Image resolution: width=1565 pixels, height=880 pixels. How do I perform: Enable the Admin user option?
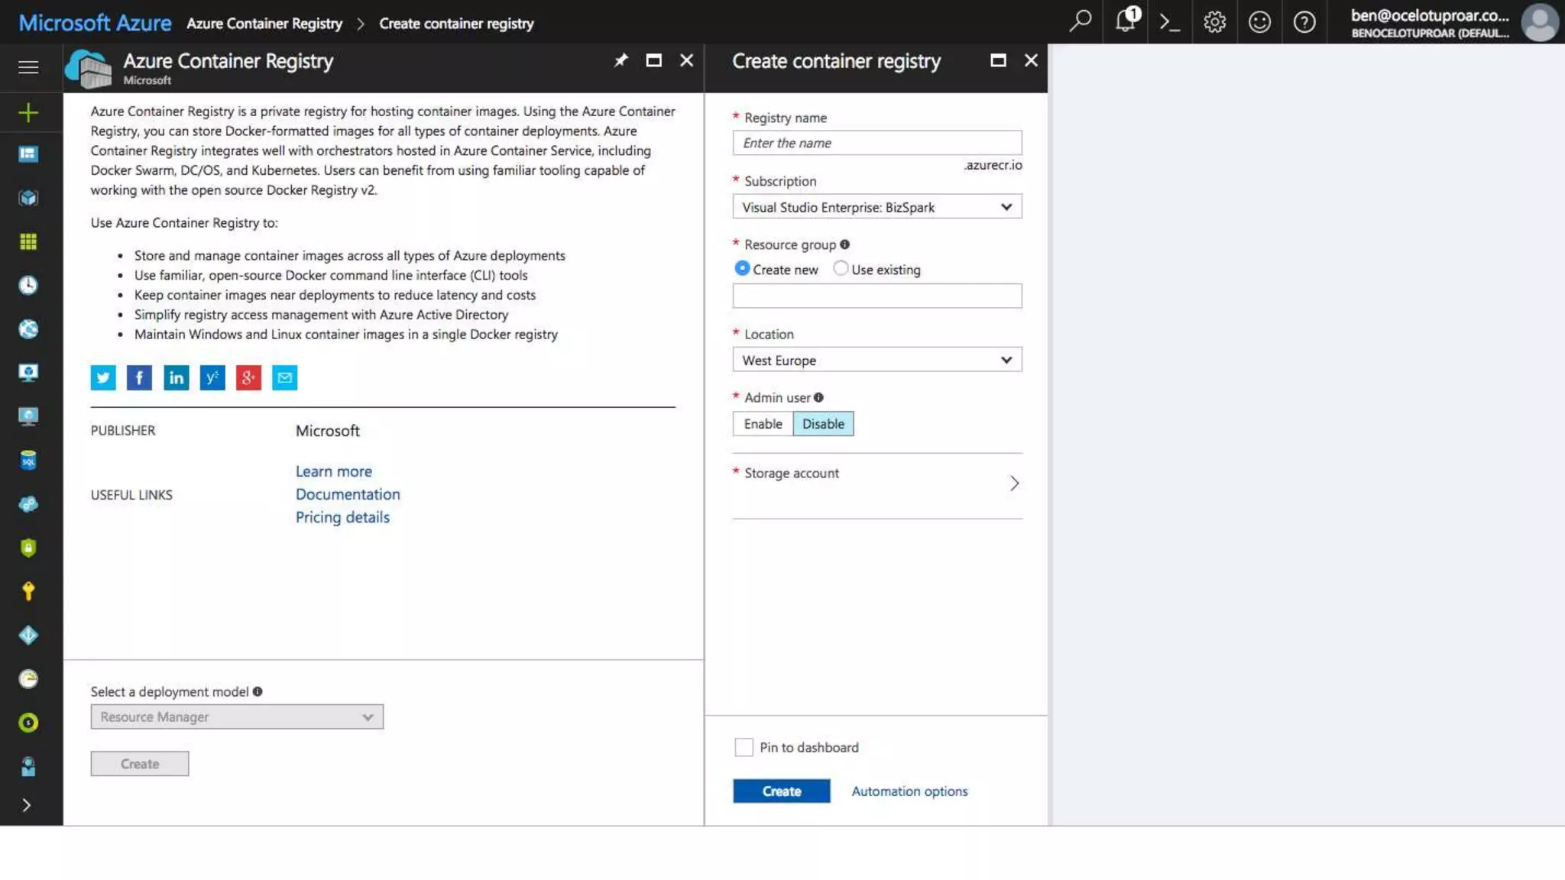tap(763, 424)
